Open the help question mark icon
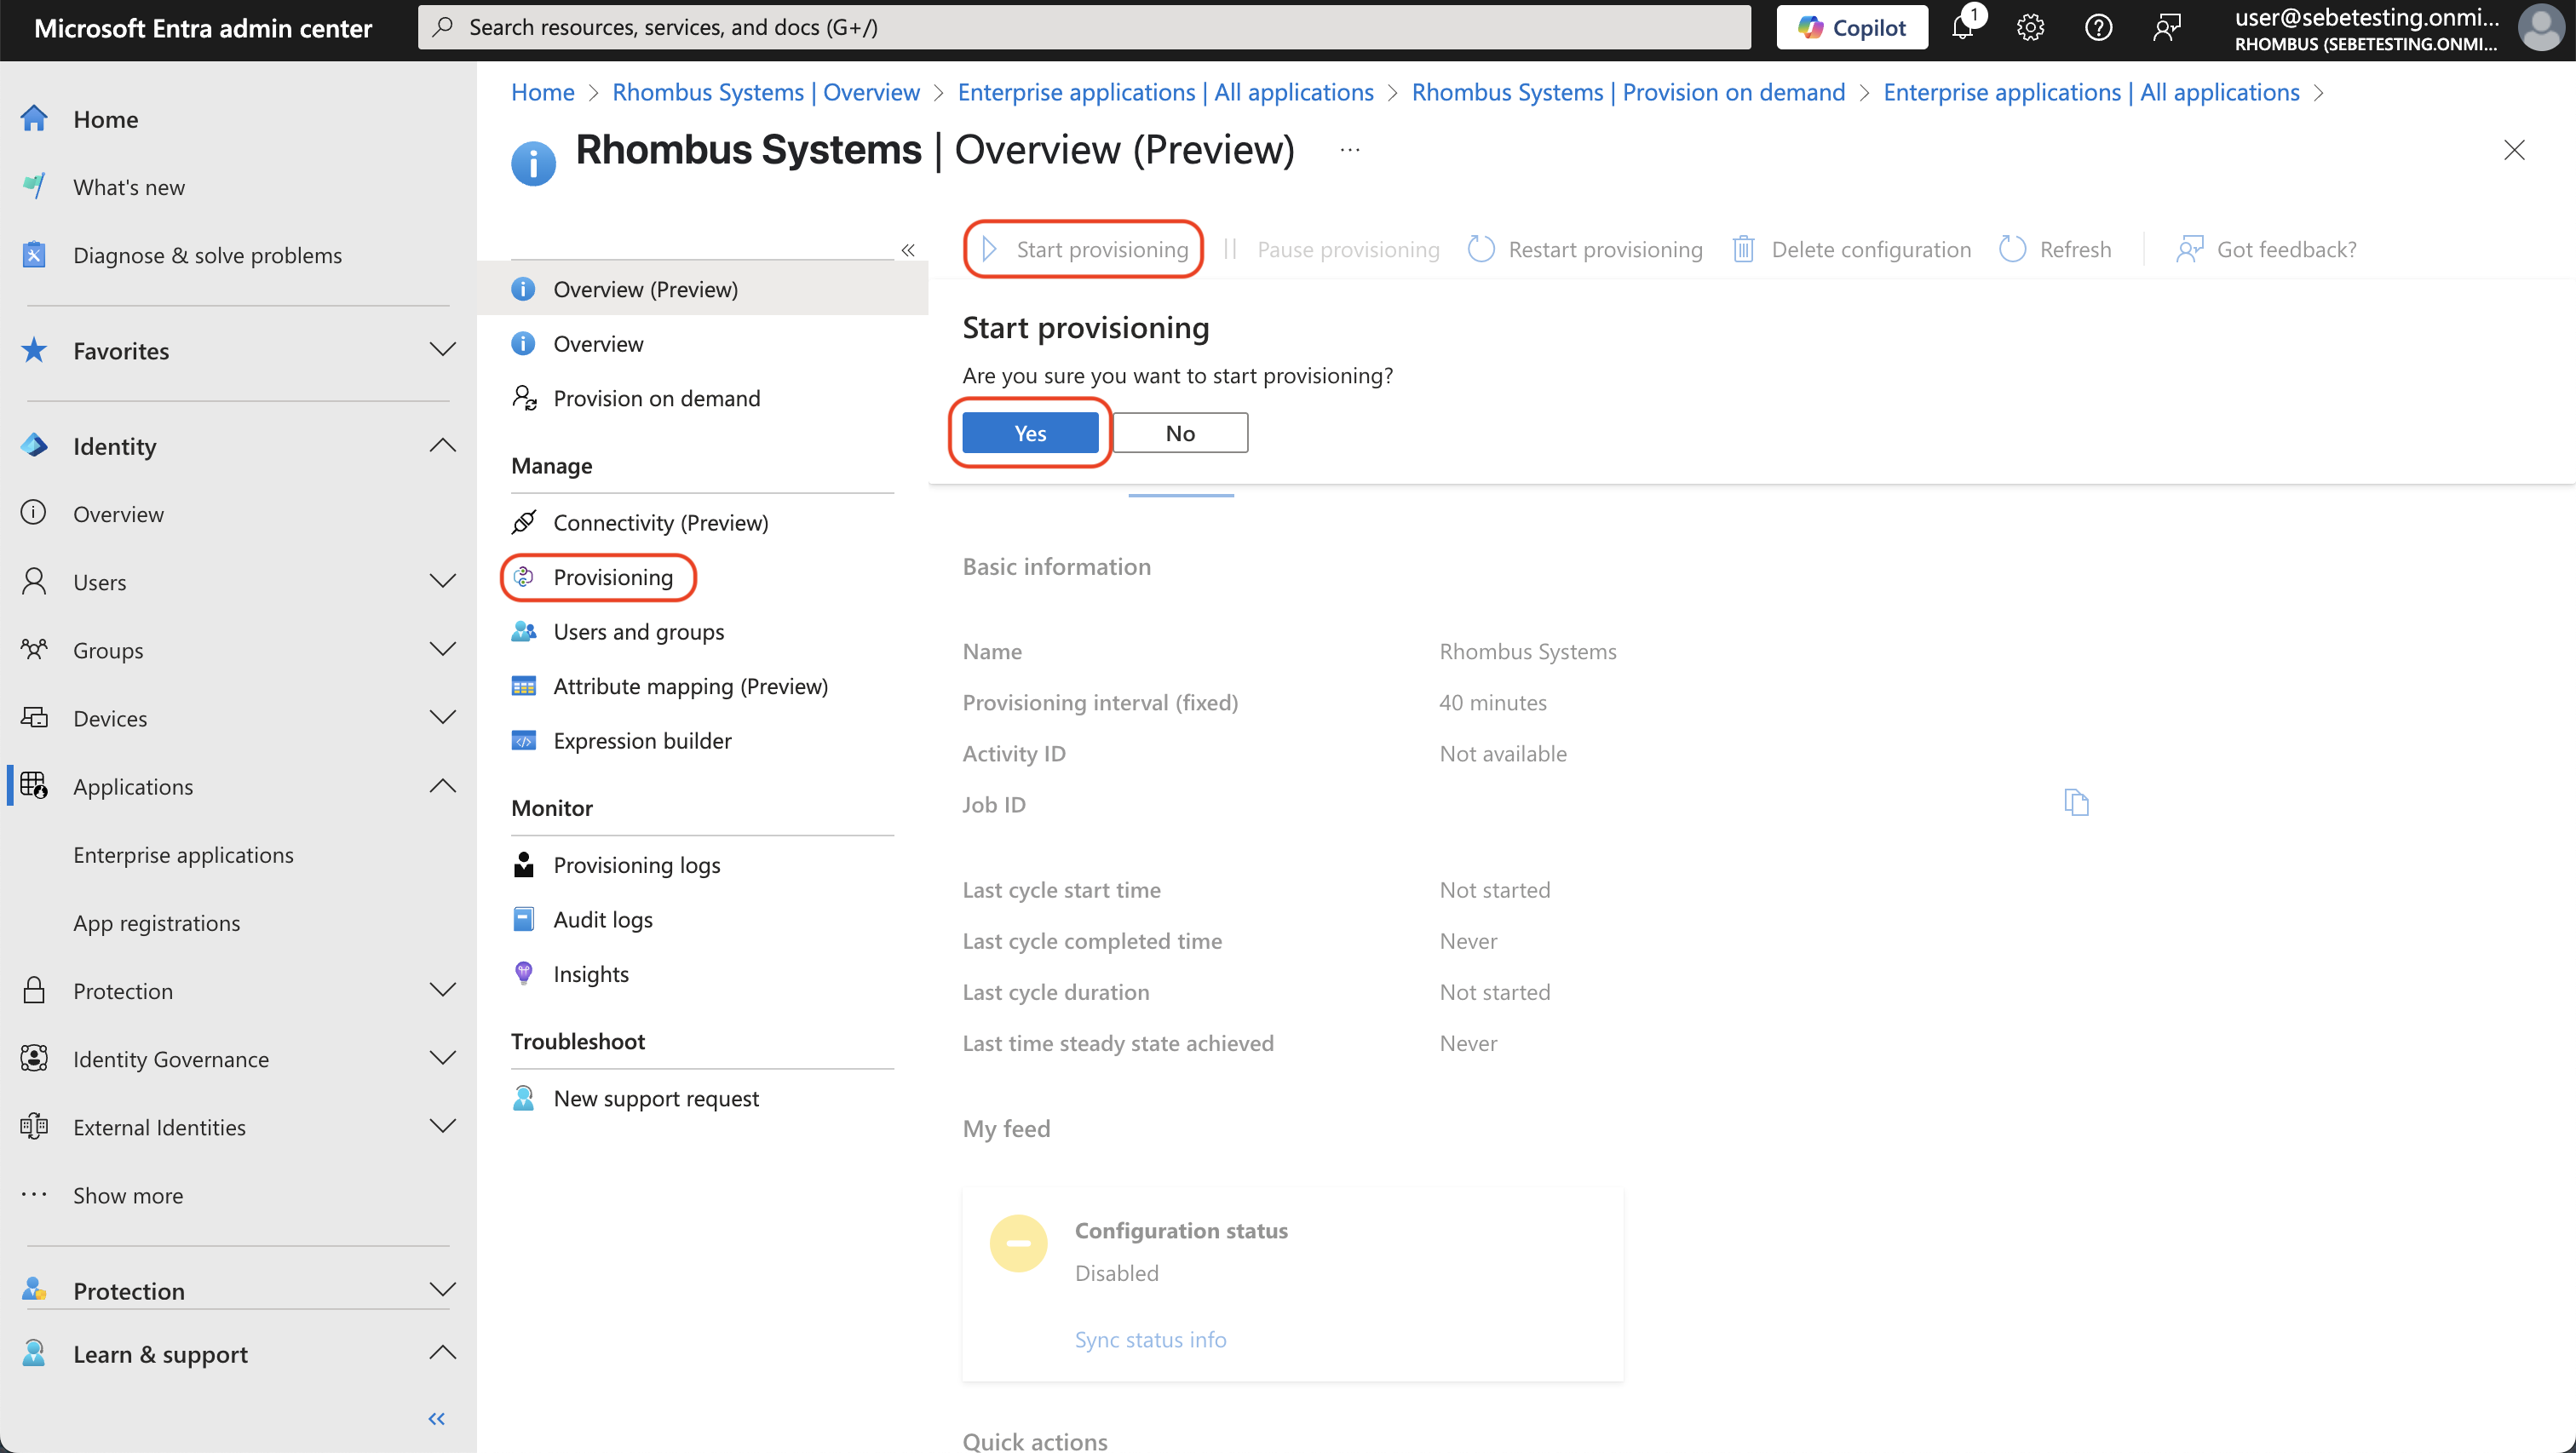The image size is (2576, 1453). click(2098, 27)
